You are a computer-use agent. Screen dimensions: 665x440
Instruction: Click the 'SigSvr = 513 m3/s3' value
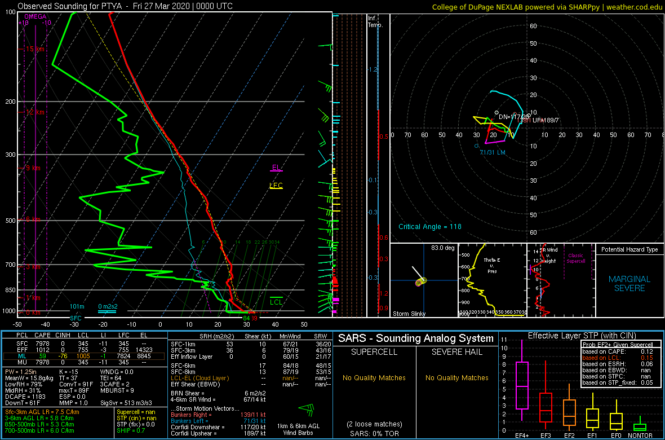pyautogui.click(x=126, y=403)
